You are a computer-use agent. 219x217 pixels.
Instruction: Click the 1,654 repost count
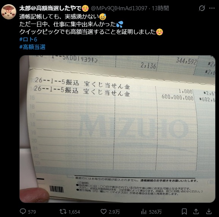click(74, 212)
